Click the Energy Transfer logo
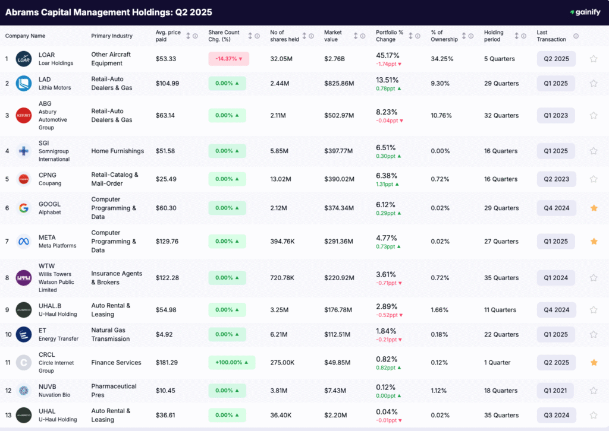Viewport: 609px width, 431px height. pyautogui.click(x=24, y=334)
